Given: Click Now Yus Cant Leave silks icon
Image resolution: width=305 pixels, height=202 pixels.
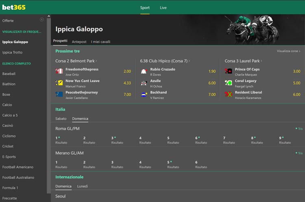Looking at the screenshot, I should 59,83.
